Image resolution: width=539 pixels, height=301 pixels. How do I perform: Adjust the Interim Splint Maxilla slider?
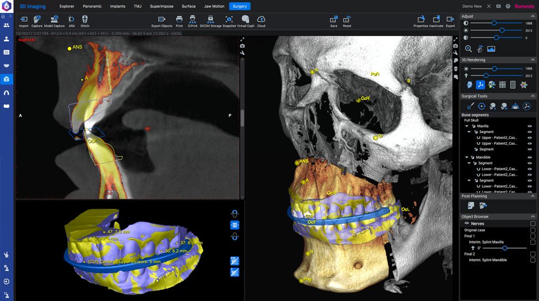coord(505,248)
